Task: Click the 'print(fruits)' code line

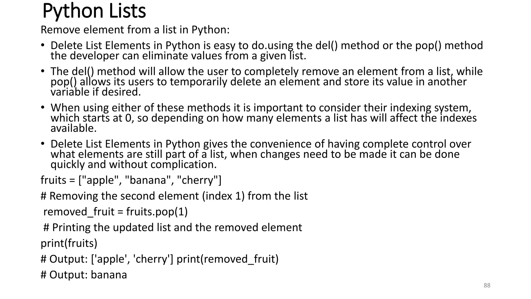Action: tap(69, 243)
